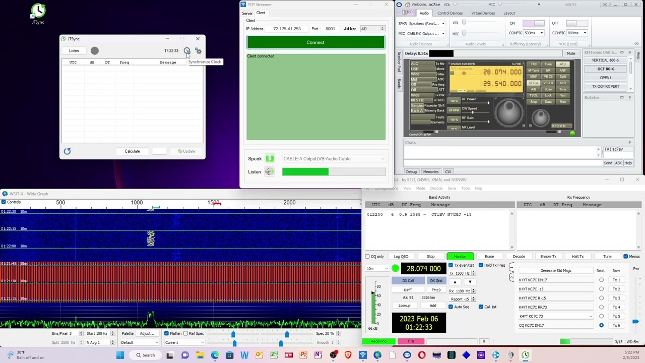
Task: Click the Generate Std Msgs button
Action: [x=556, y=271]
